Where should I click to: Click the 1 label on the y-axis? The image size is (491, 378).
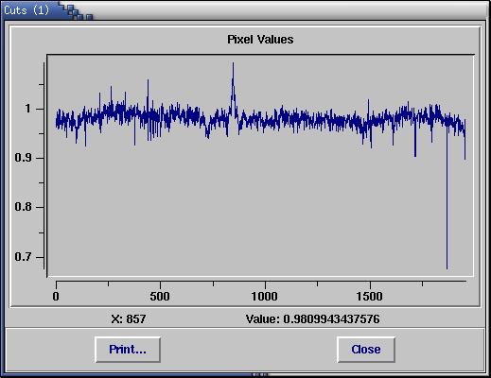pyautogui.click(x=28, y=109)
